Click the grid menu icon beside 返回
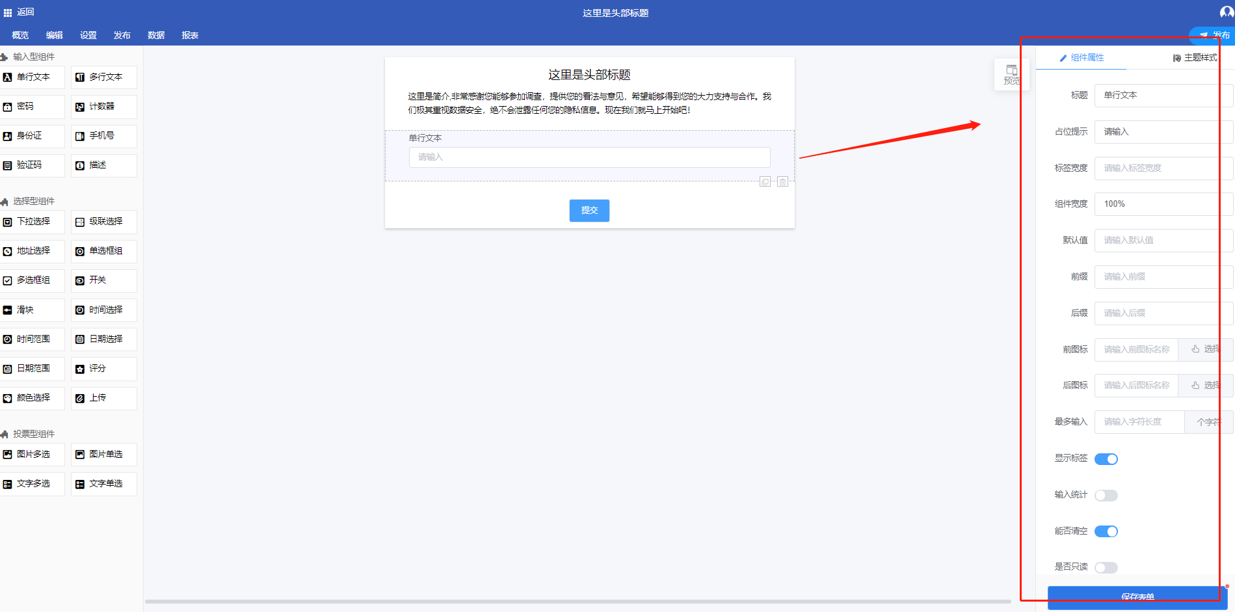 click(8, 12)
